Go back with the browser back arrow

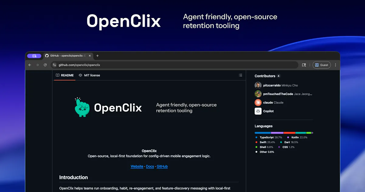pyautogui.click(x=30, y=65)
